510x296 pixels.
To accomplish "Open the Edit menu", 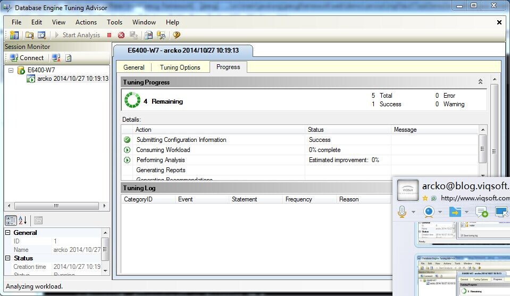I will pos(36,22).
